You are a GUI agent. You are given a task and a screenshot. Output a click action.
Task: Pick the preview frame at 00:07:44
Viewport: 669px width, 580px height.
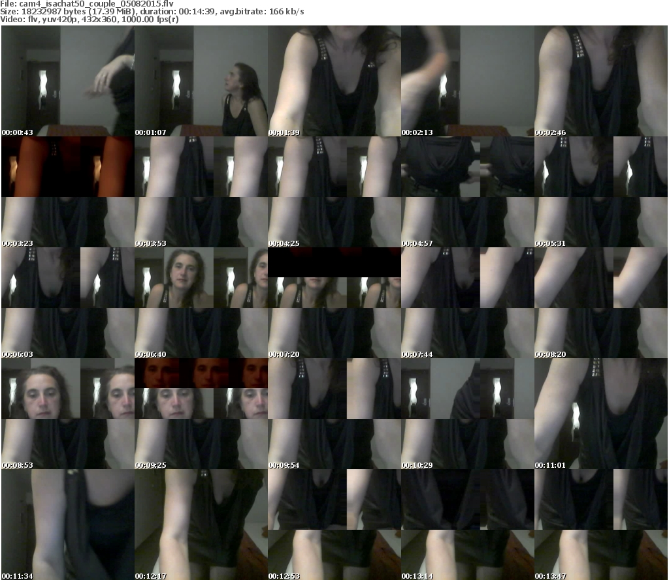[x=468, y=303]
